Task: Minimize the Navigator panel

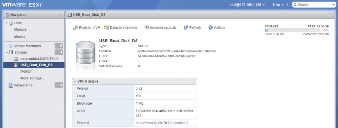Action: point(60,15)
